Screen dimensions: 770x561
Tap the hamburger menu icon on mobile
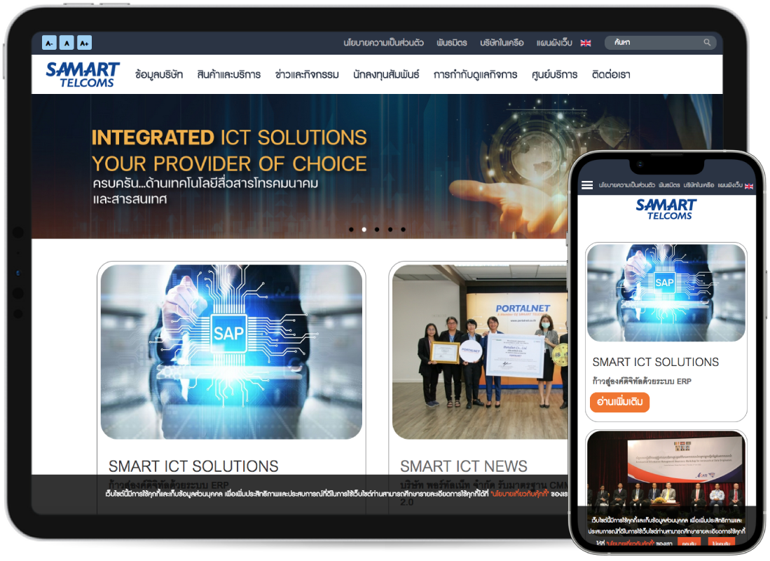coord(587,185)
